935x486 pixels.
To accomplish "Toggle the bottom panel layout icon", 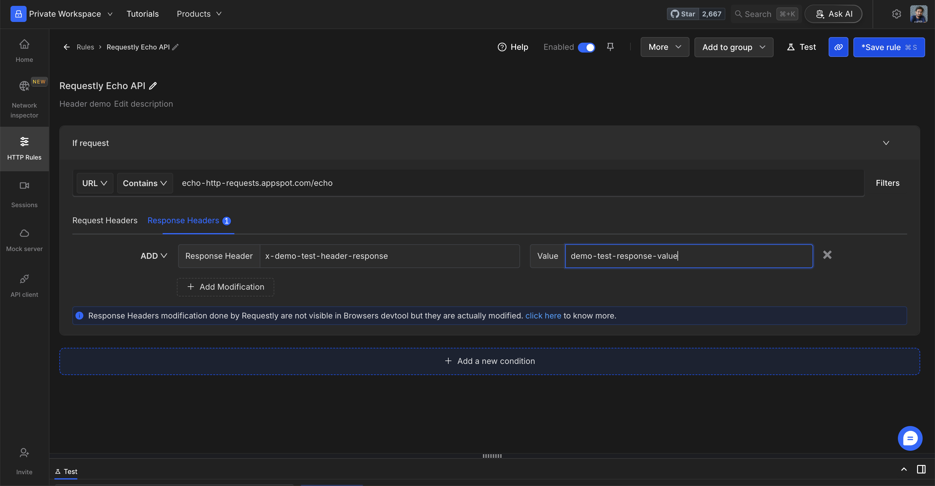I will pyautogui.click(x=921, y=469).
